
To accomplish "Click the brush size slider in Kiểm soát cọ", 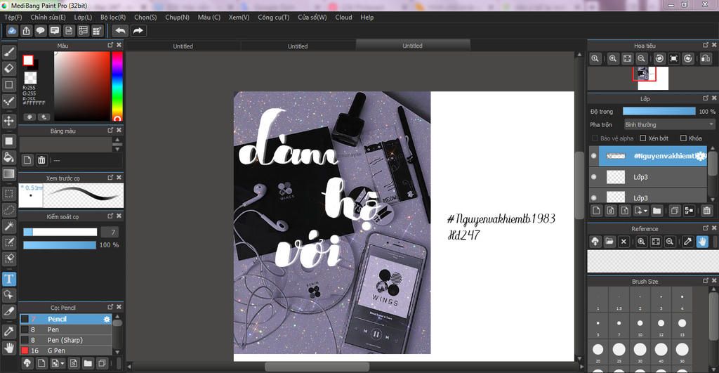I will click(60, 232).
